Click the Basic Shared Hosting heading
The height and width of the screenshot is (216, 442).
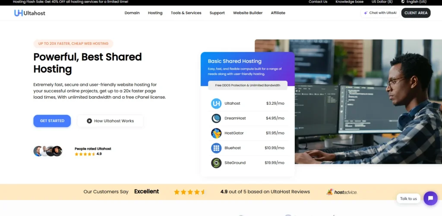(234, 61)
